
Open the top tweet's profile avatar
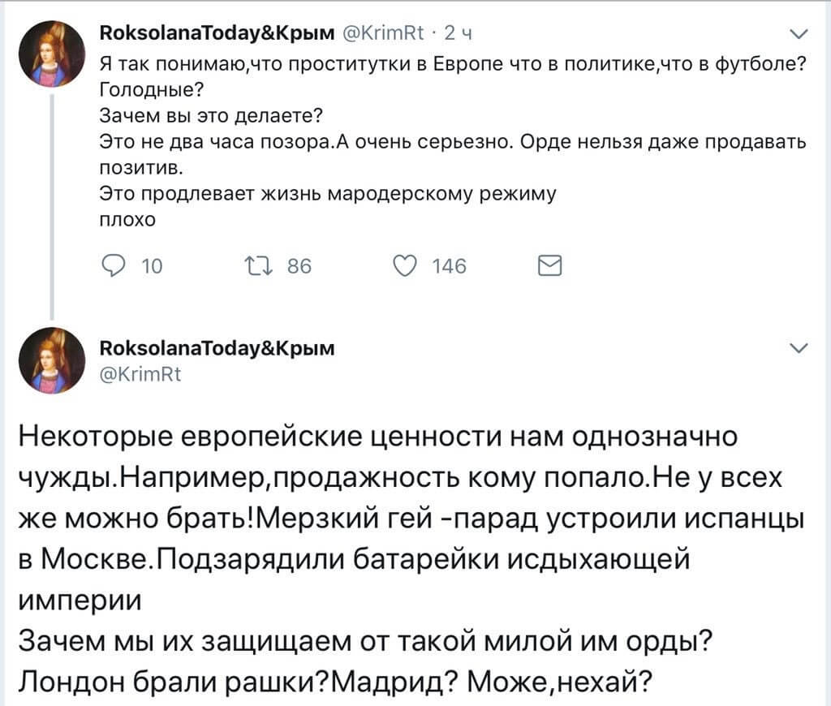(x=53, y=53)
